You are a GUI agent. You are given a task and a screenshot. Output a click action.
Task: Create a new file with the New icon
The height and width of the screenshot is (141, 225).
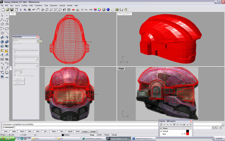3,10
